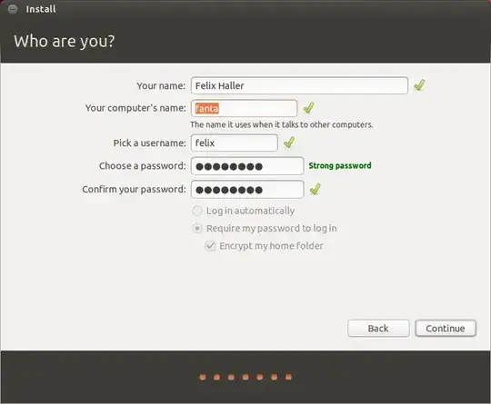Click the checkmark icon beside Your name
This screenshot has width=491, height=404.
tap(419, 84)
